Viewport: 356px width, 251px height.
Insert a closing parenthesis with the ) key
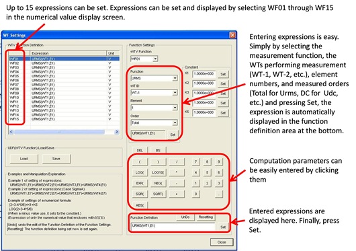158,162
